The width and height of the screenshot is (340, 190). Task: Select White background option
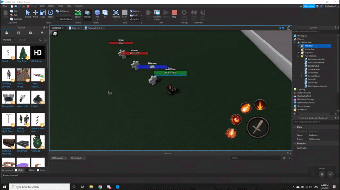19,170
